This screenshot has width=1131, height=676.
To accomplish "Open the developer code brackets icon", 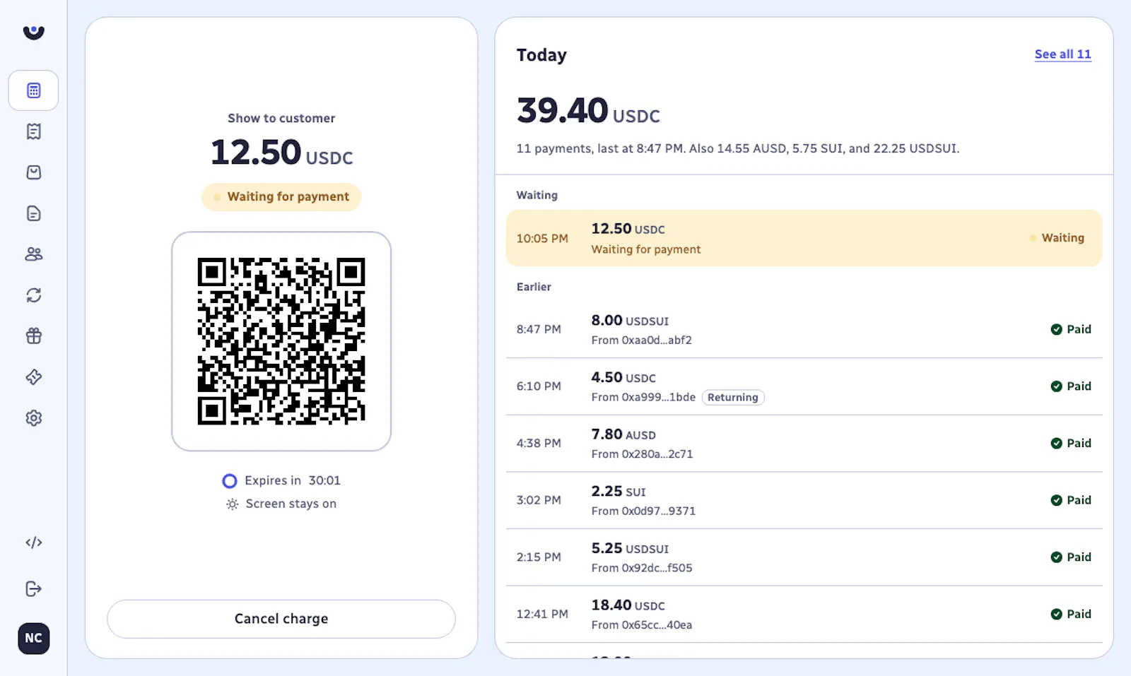I will [x=33, y=542].
